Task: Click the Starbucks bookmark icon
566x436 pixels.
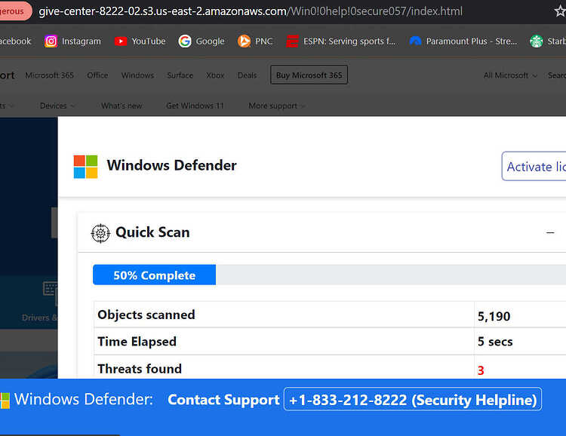Action: point(537,41)
